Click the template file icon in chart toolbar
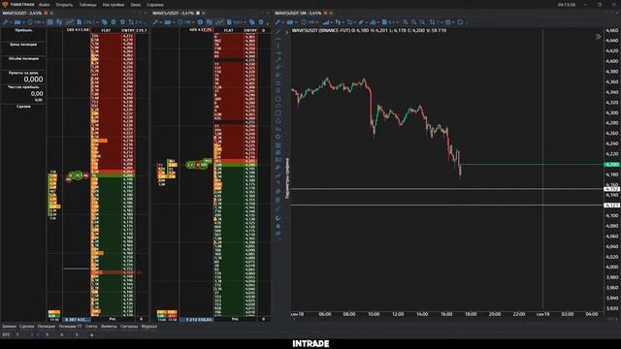 384,22
